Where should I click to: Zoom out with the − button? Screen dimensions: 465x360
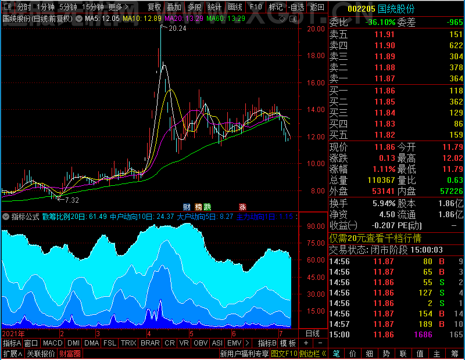(x=320, y=343)
